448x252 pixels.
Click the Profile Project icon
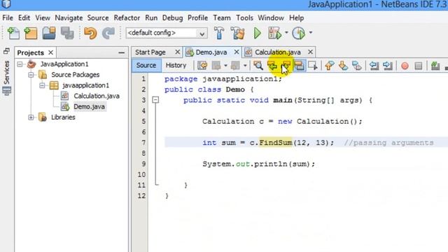(299, 33)
